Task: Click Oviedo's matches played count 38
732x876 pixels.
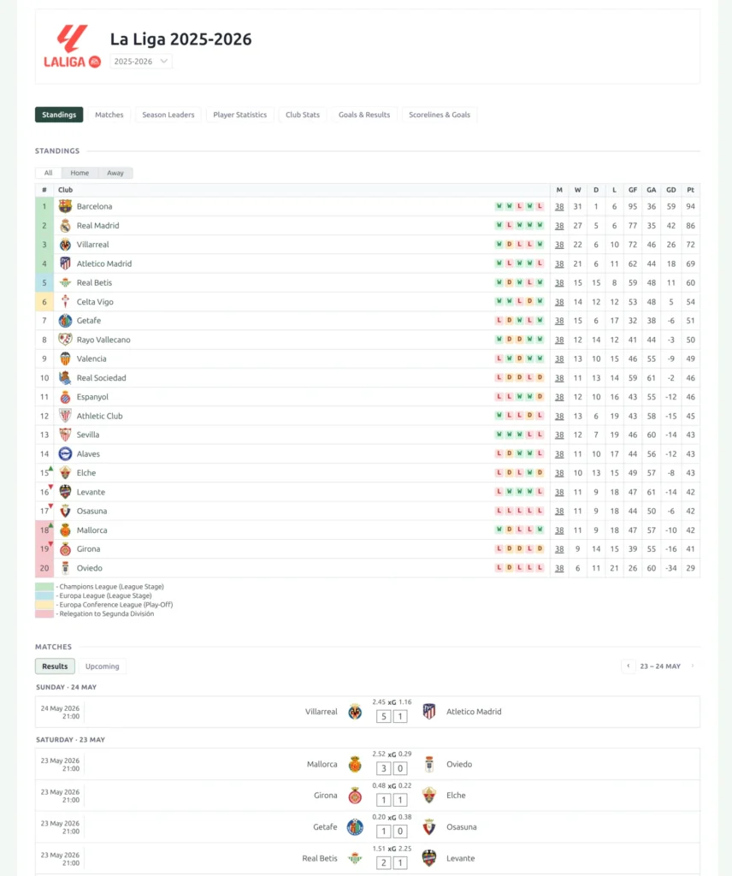Action: (559, 568)
